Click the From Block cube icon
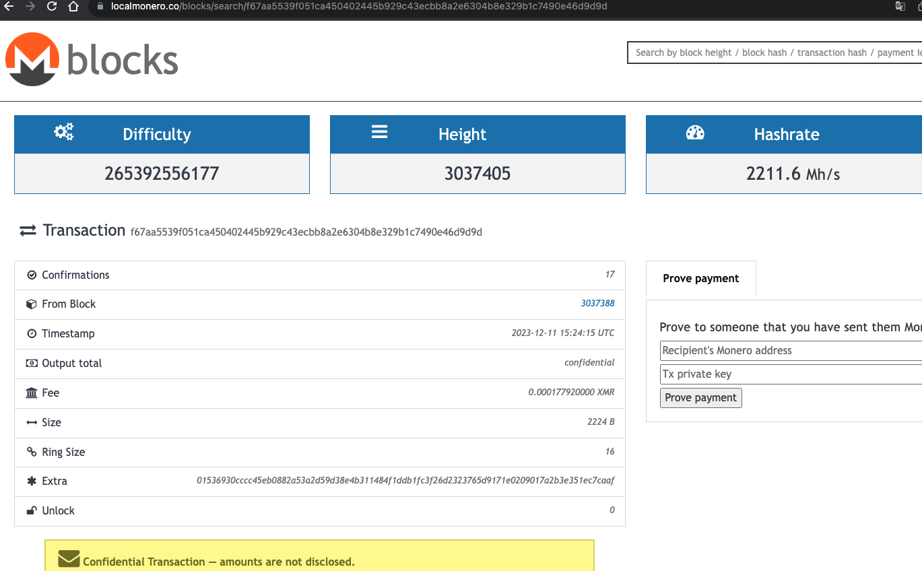This screenshot has height=571, width=922. tap(31, 304)
